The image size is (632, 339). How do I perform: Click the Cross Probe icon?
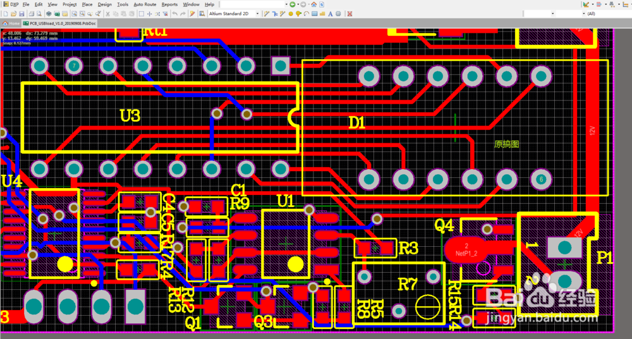coord(192,14)
